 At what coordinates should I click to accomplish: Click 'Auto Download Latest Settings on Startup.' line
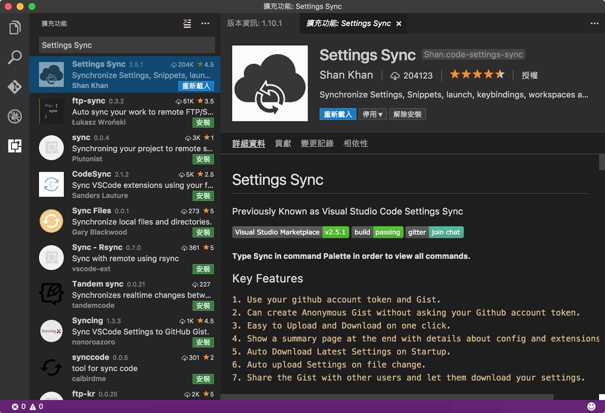(349, 352)
